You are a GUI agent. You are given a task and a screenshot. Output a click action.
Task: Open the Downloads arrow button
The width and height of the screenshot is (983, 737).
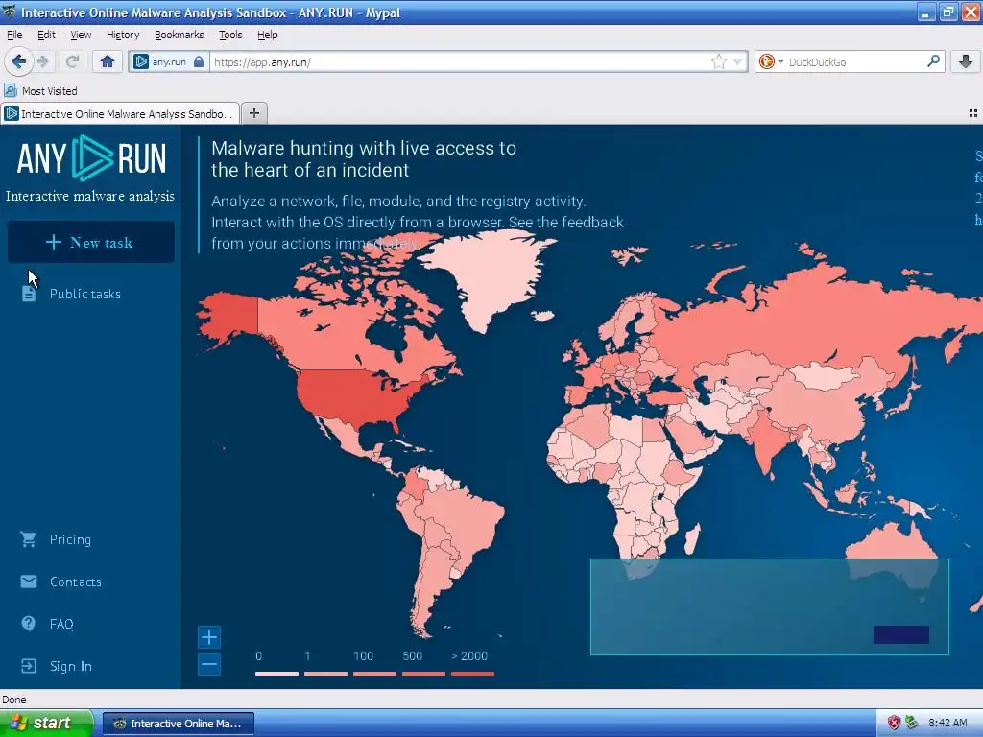[966, 61]
